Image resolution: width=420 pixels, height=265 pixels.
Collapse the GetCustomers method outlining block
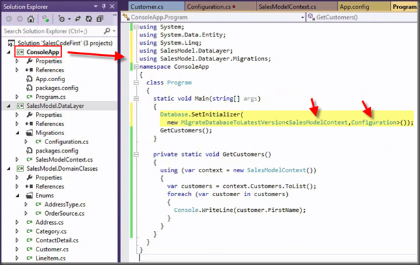pos(136,154)
